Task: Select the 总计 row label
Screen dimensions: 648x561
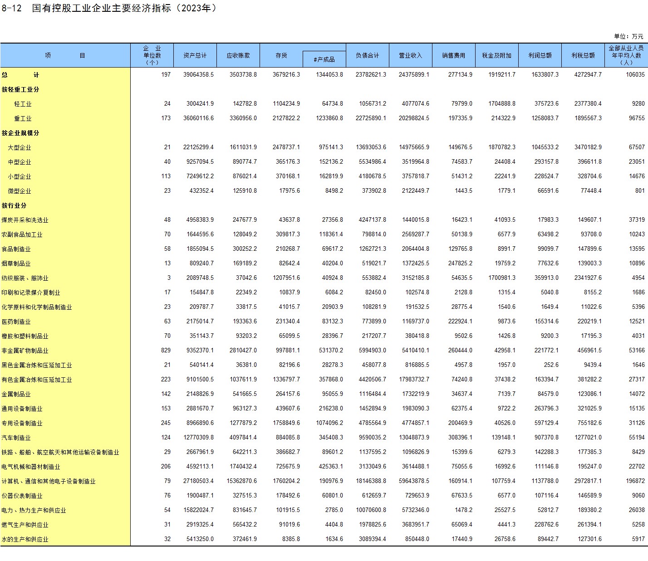Action: coord(20,75)
